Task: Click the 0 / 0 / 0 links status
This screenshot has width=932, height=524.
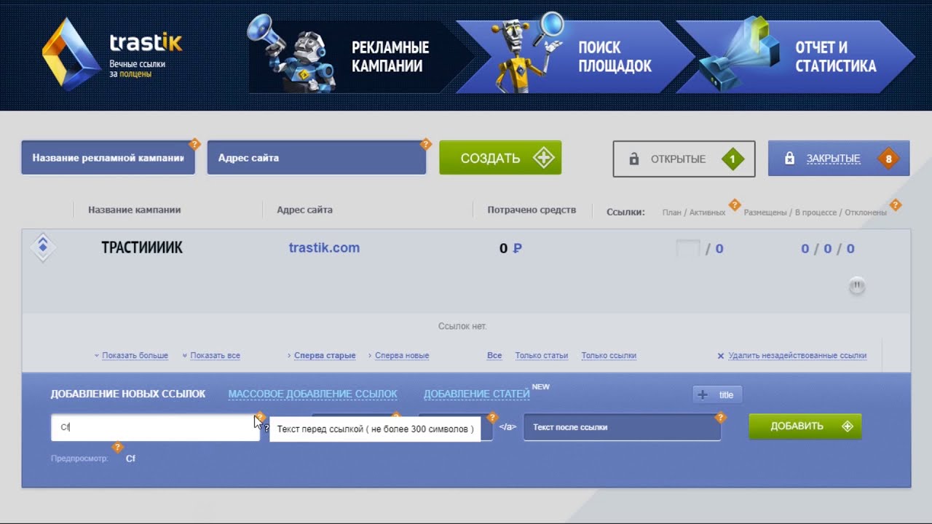Action: pyautogui.click(x=828, y=249)
